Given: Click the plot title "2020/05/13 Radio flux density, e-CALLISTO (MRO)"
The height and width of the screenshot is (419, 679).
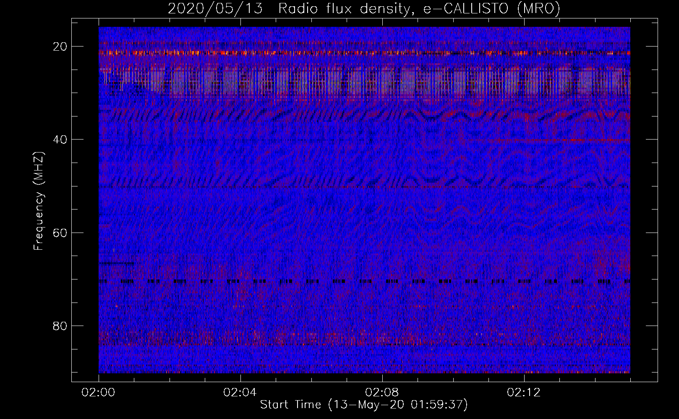Looking at the screenshot, I should coord(364,8).
